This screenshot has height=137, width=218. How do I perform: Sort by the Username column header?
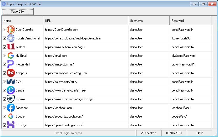(149, 21)
